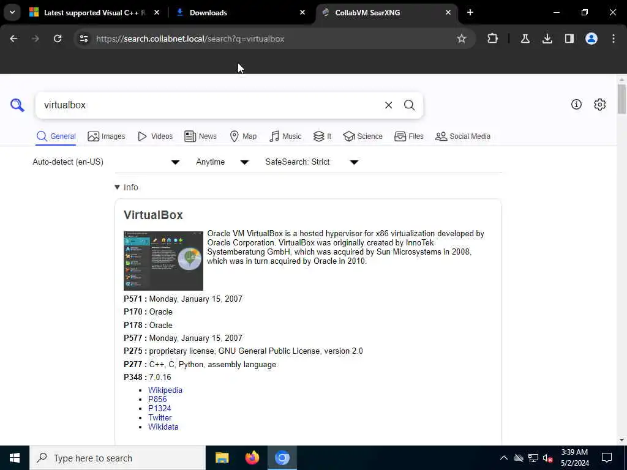Viewport: 627px width, 470px height.
Task: Select the Music search category
Action: tap(285, 136)
